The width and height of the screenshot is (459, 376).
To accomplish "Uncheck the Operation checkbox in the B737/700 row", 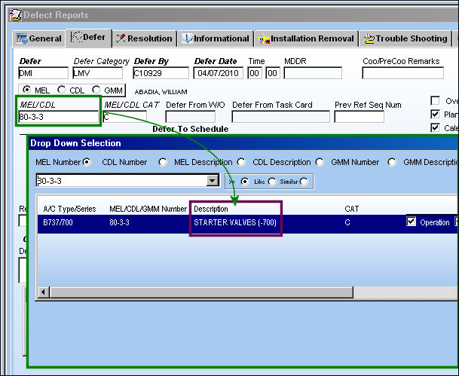I will [x=412, y=222].
